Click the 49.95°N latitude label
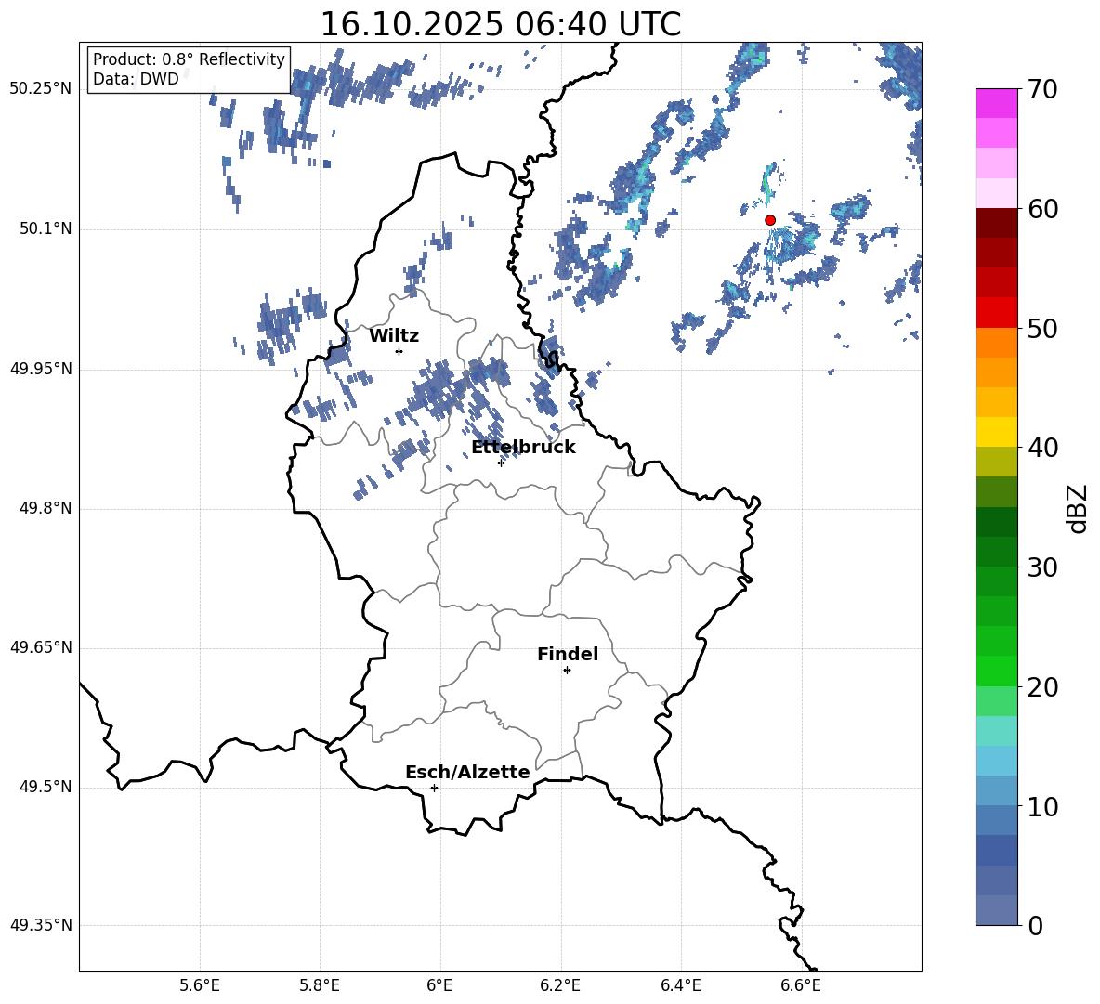 [x=41, y=368]
